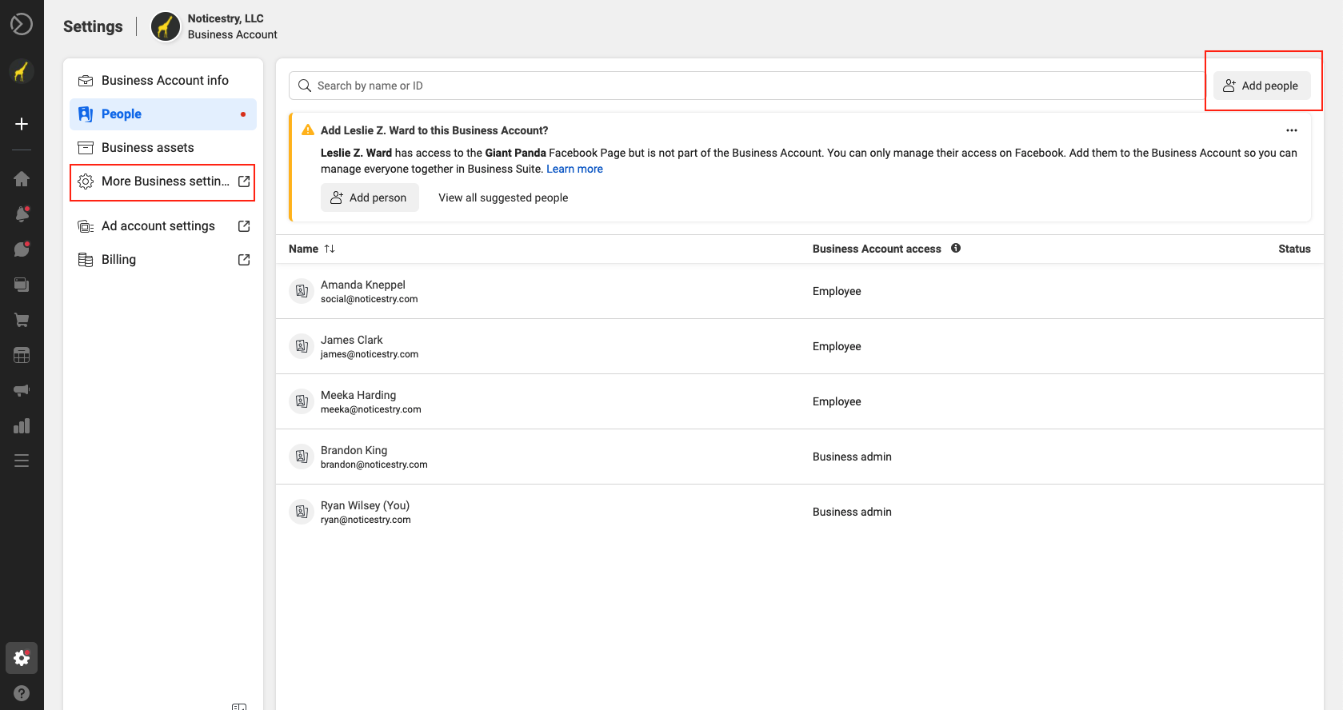
Task: Select Business Account info in settings menu
Action: click(x=164, y=81)
